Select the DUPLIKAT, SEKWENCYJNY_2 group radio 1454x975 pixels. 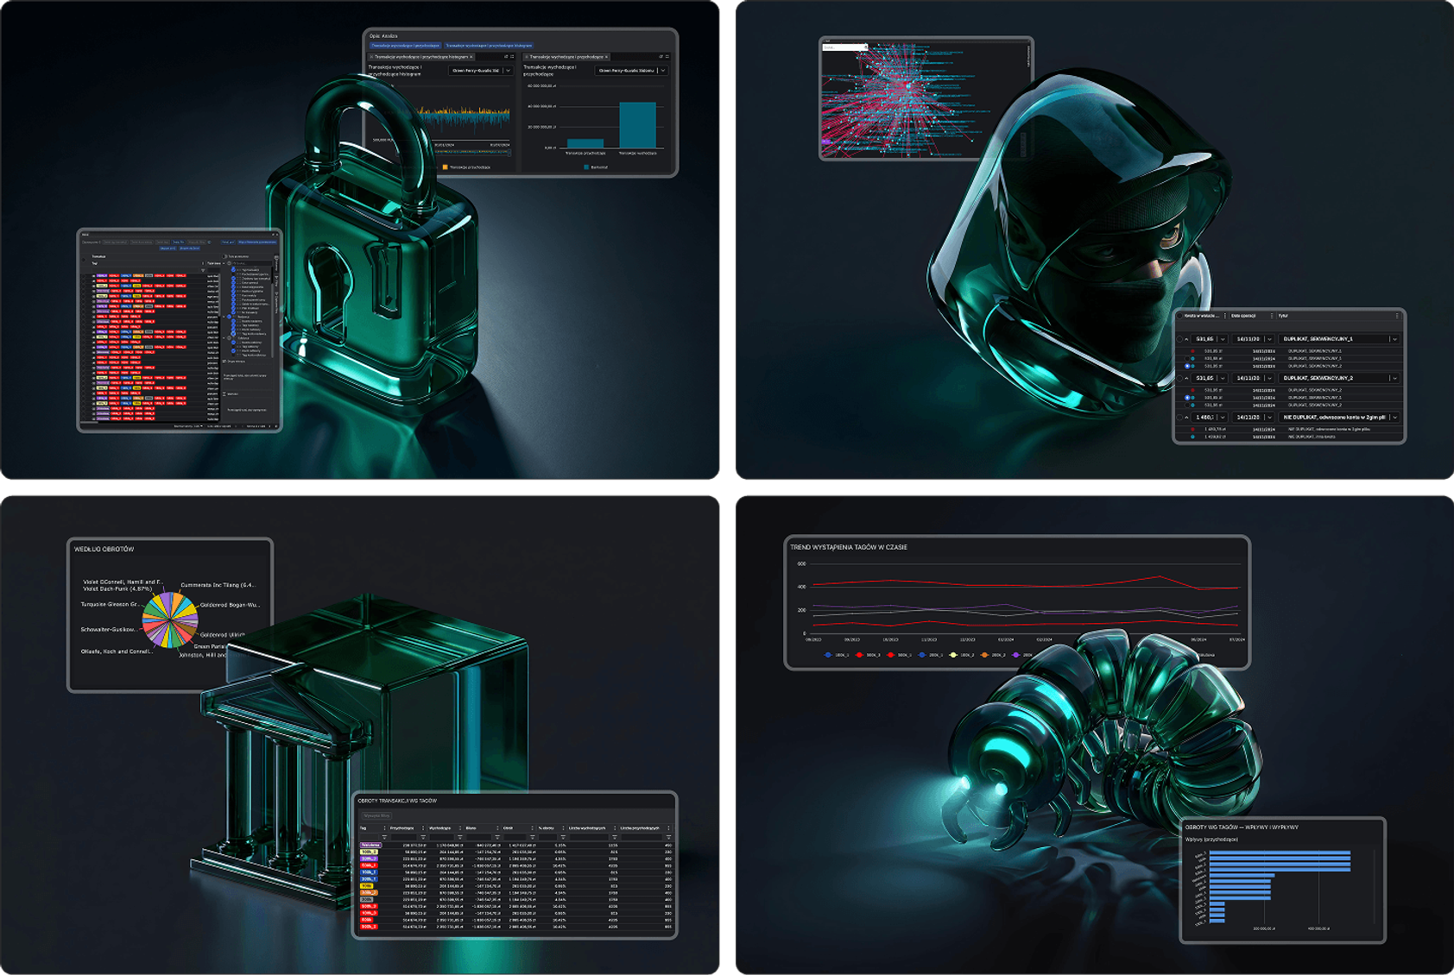pyautogui.click(x=1180, y=378)
